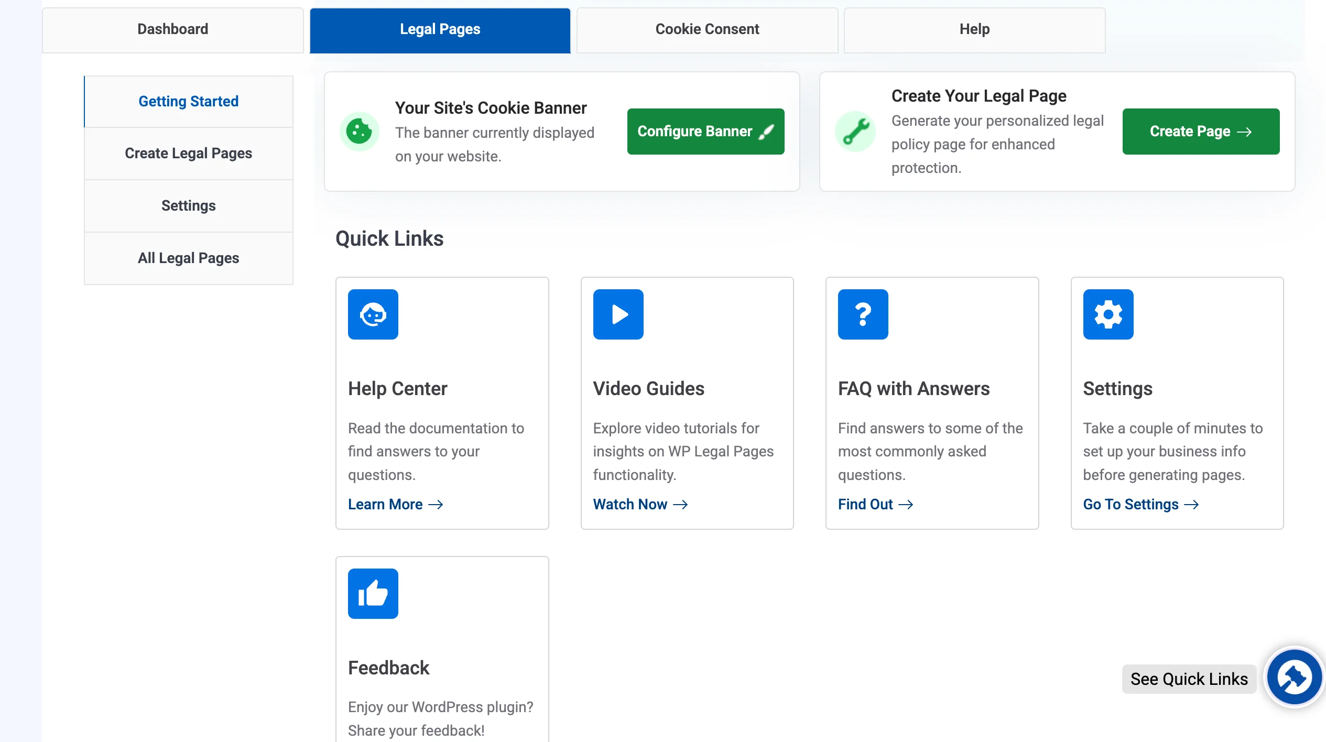Click the See Quick Links button
The image size is (1326, 742).
pyautogui.click(x=1189, y=679)
